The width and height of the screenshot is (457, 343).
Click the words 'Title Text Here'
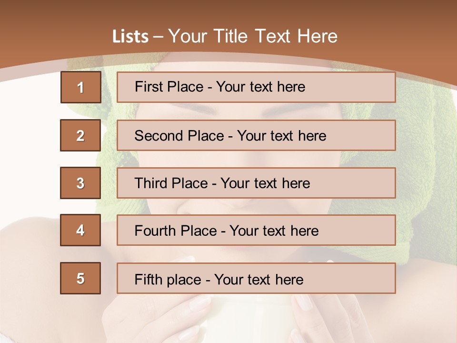click(x=276, y=36)
